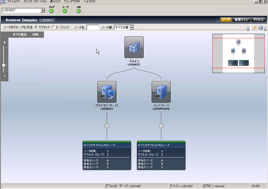Switch to the ノード view tab
This screenshot has width=268, height=189.
pos(226,20)
